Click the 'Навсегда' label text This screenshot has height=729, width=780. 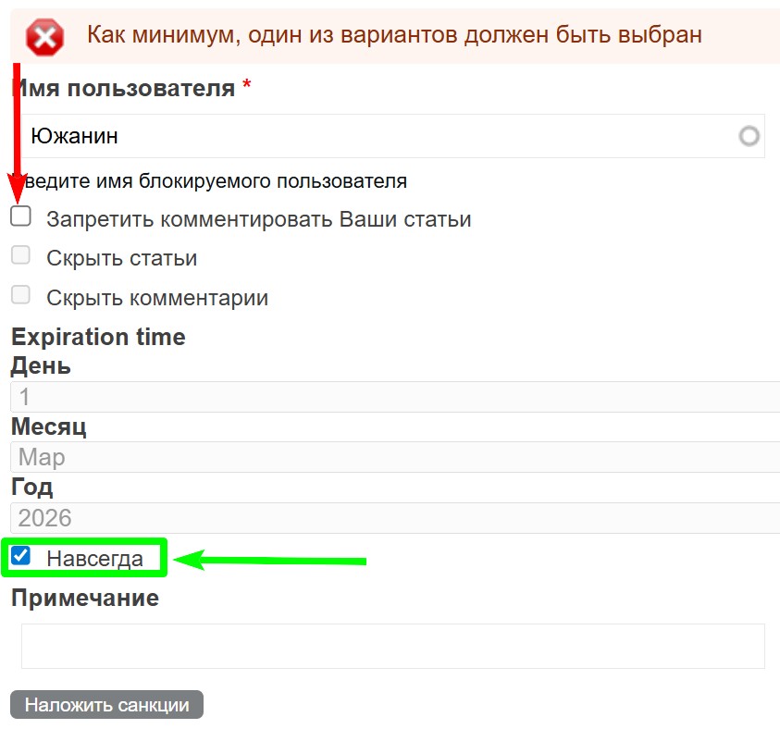[x=95, y=559]
